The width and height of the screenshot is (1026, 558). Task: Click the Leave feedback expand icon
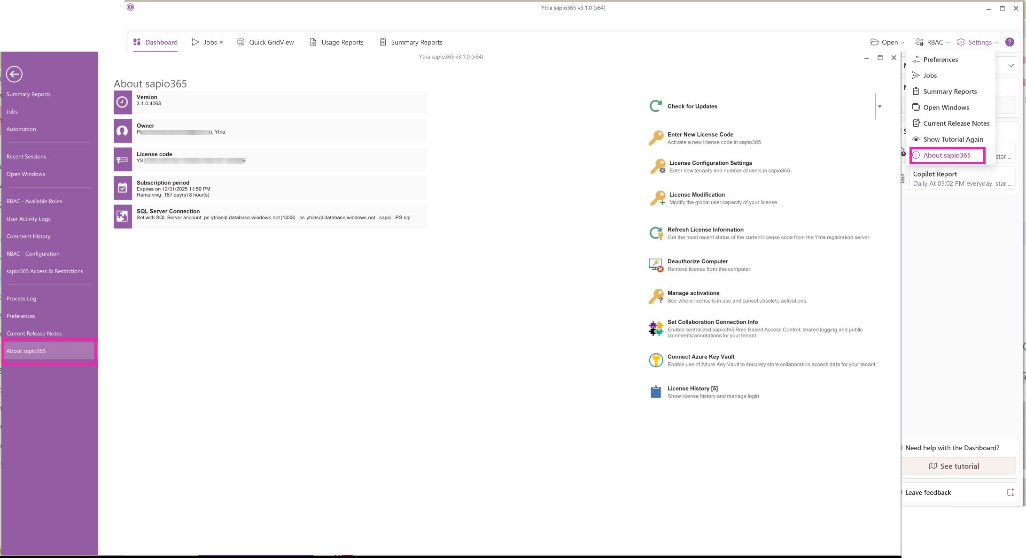click(x=1010, y=492)
